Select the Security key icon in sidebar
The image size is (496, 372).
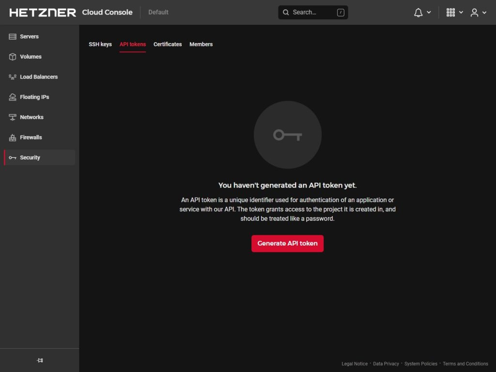pyautogui.click(x=13, y=158)
